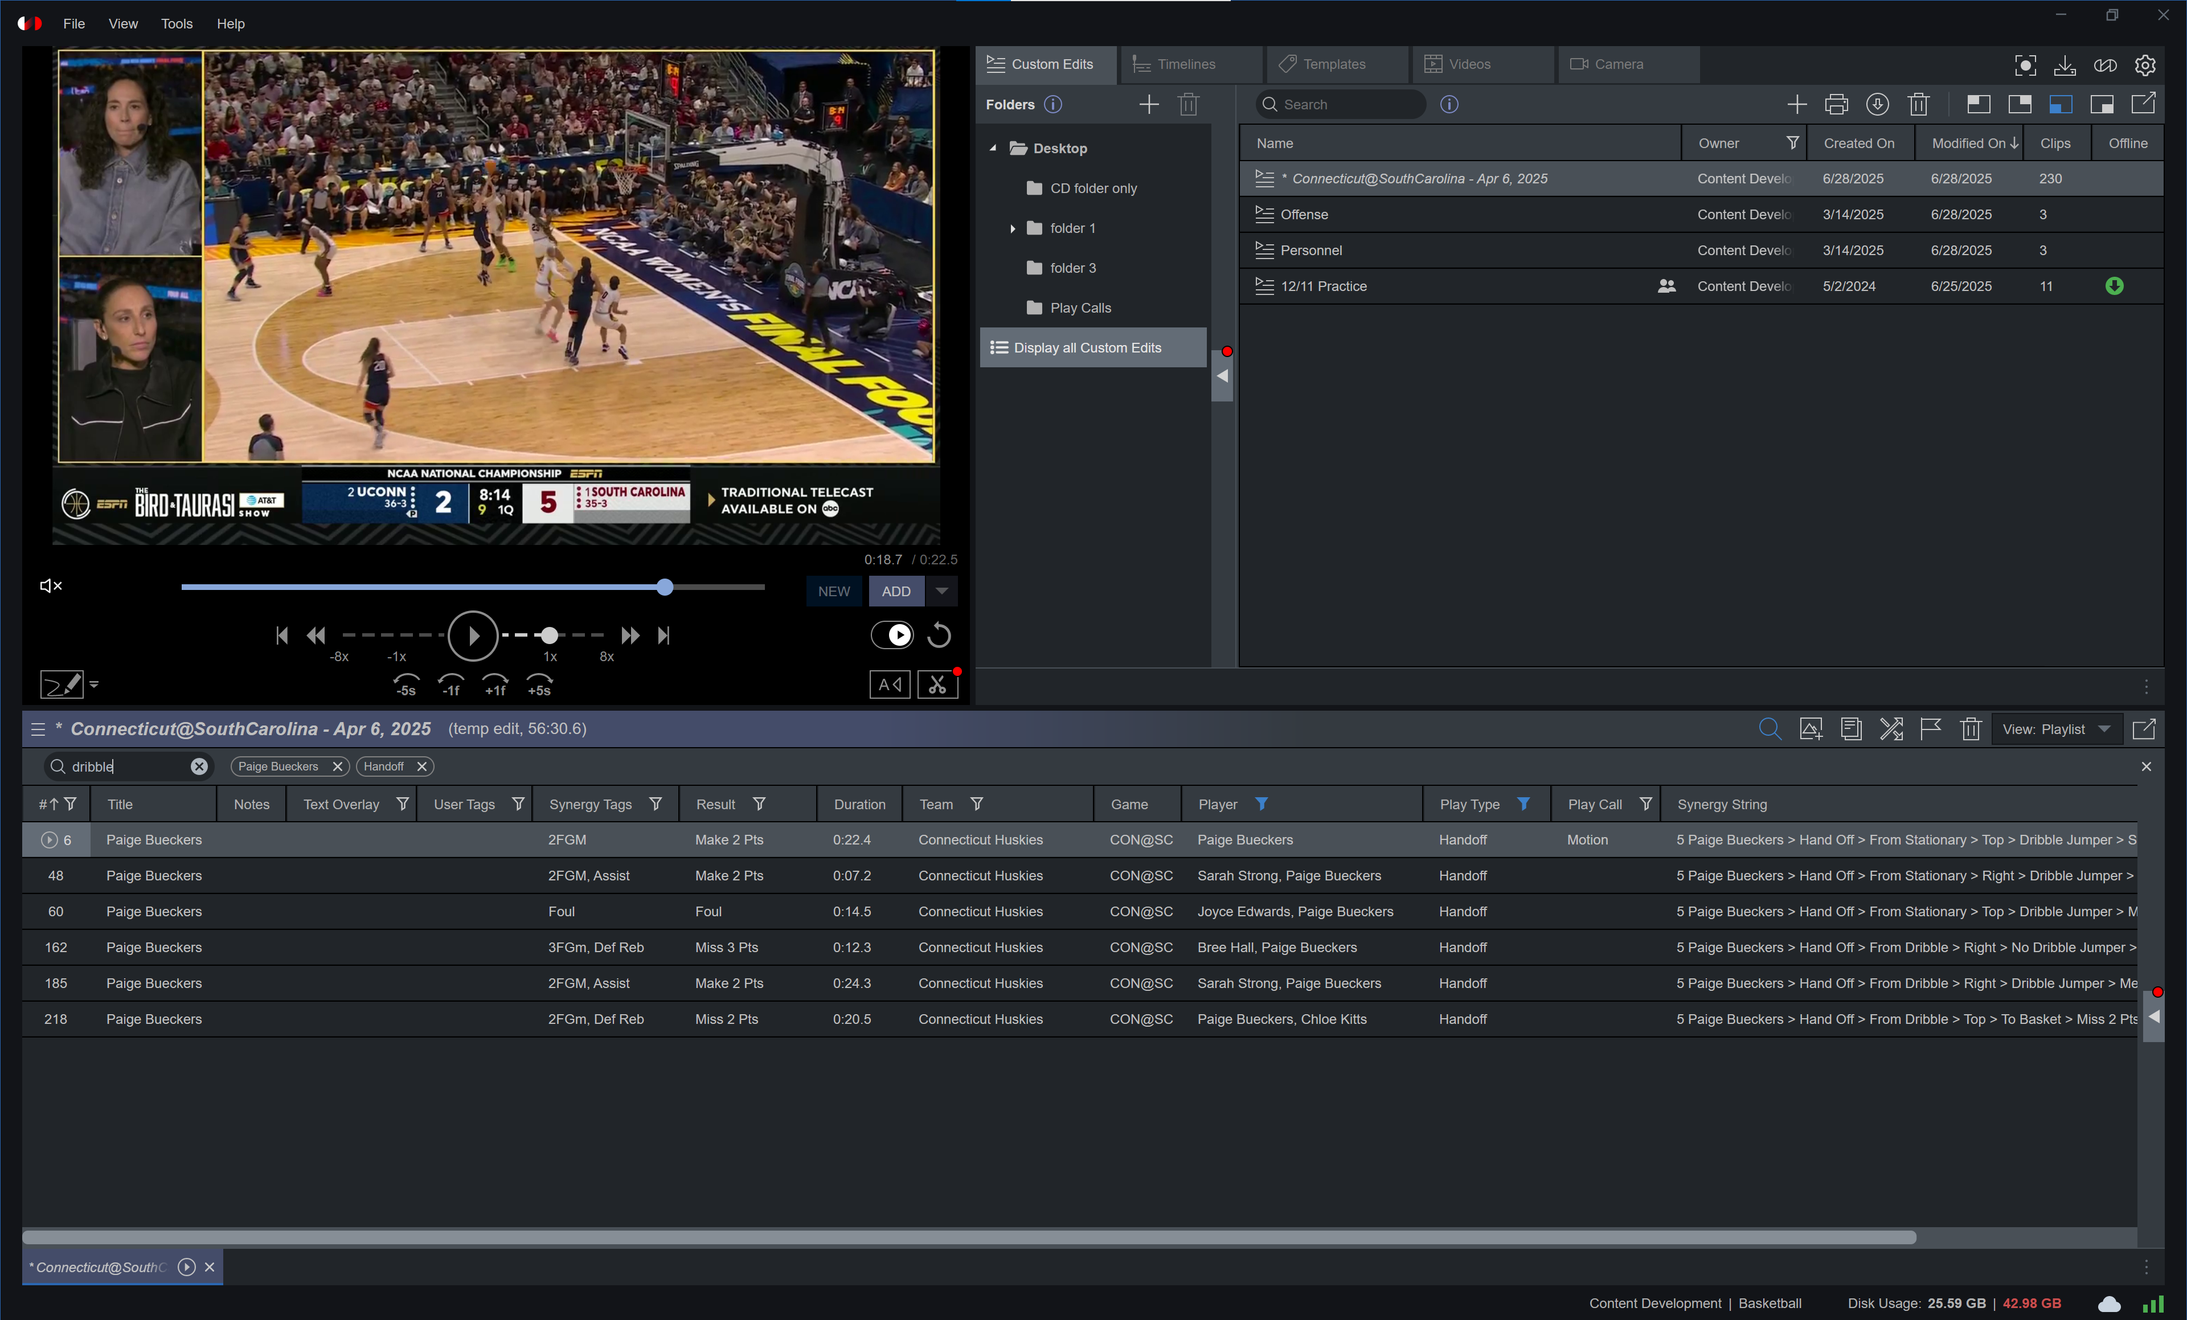Click the NEW button
This screenshot has height=1320, width=2187.
click(x=833, y=591)
